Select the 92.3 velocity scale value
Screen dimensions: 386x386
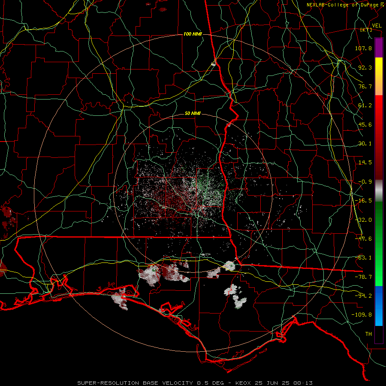(x=365, y=67)
